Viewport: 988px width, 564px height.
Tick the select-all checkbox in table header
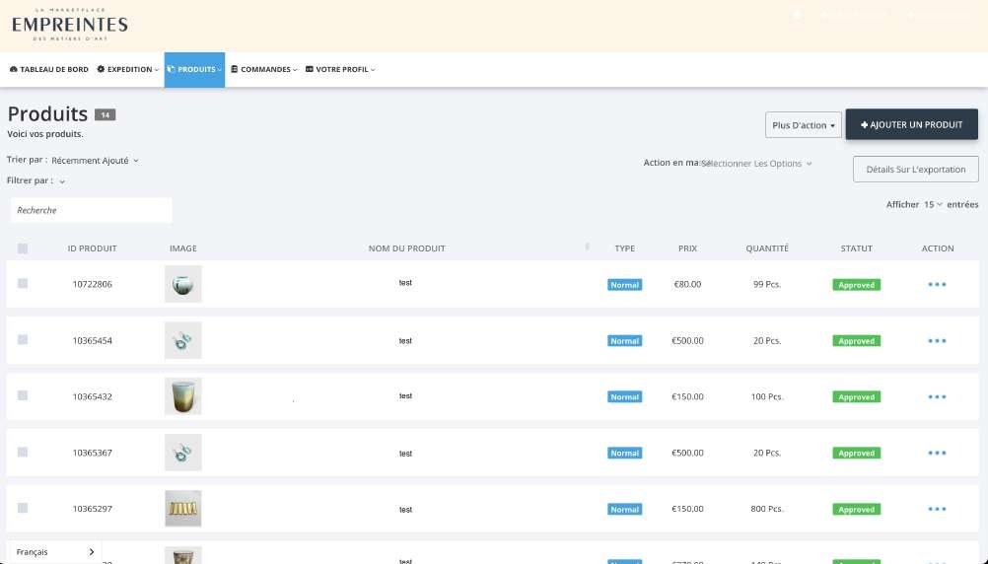tap(23, 248)
